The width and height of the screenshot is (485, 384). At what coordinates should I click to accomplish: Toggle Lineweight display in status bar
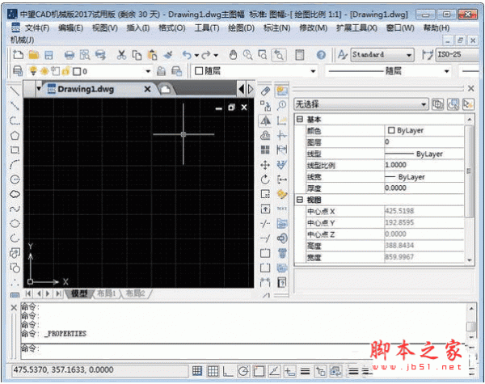306,371
